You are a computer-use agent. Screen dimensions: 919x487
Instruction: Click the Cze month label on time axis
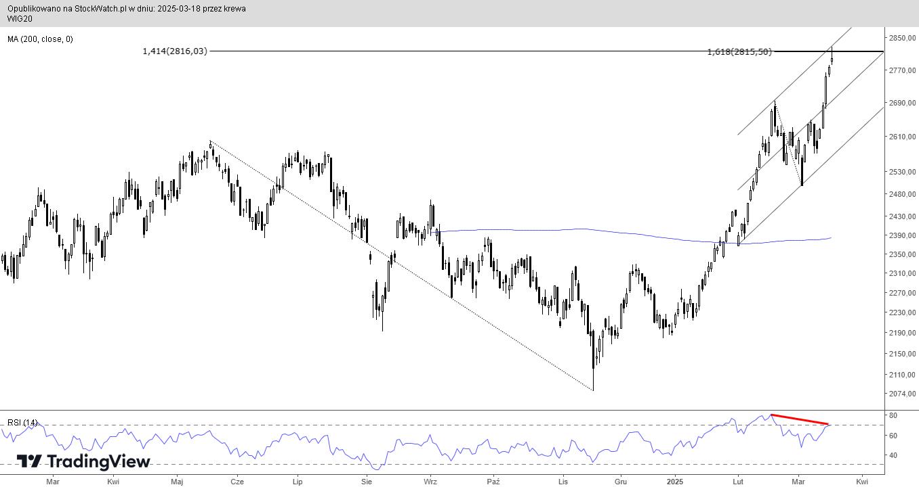[237, 482]
